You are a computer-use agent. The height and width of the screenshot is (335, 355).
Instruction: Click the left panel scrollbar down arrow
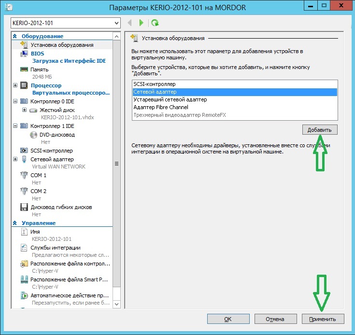click(x=116, y=304)
